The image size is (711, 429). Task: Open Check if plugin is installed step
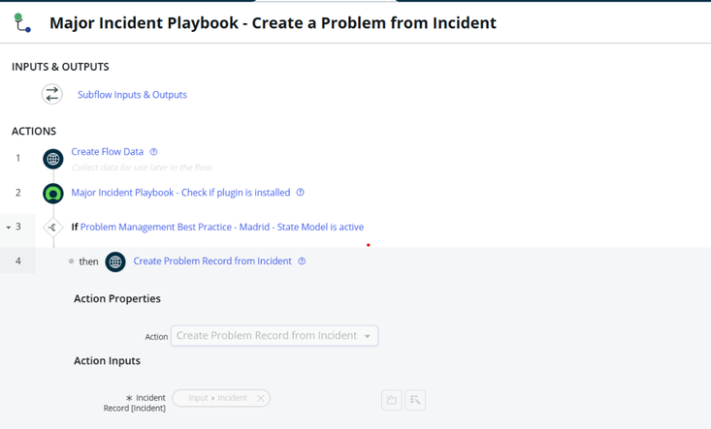point(180,193)
